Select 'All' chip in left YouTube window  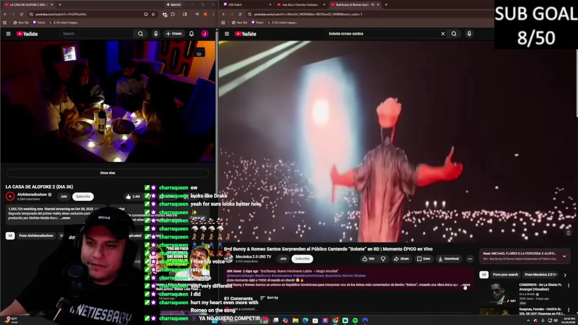(x=10, y=236)
